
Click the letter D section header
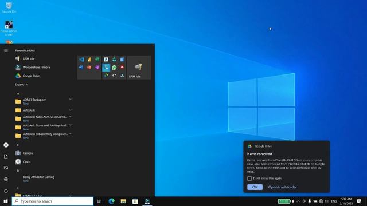[18, 171]
